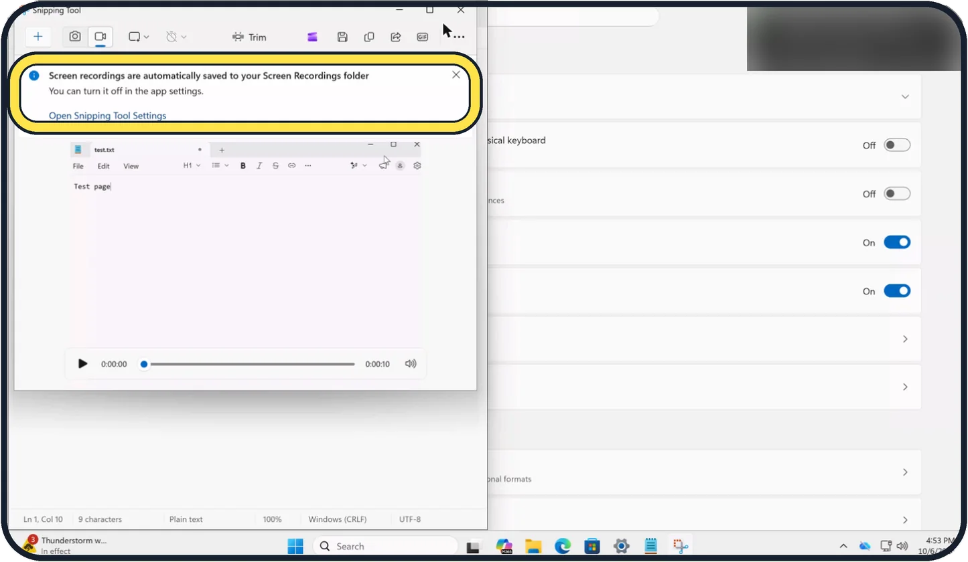This screenshot has height=562, width=968.
Task: Open the delay timer dropdown
Action: coord(176,37)
